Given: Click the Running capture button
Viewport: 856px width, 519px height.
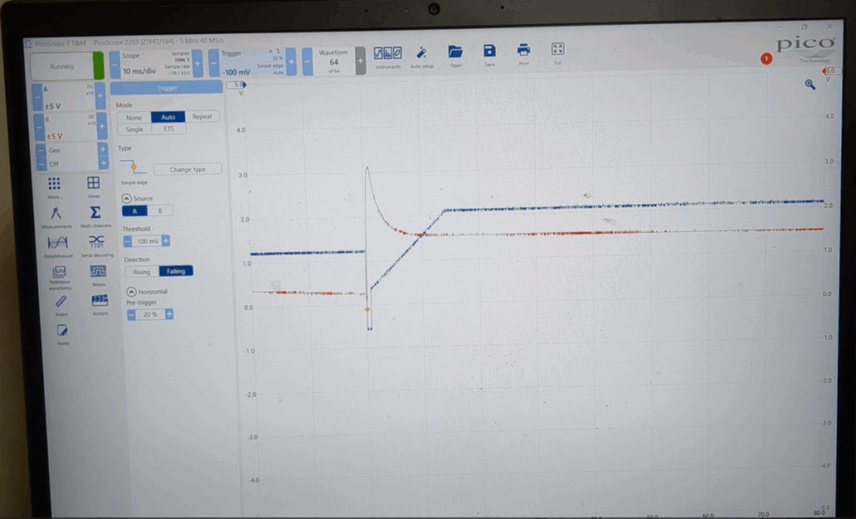Looking at the screenshot, I should [63, 66].
